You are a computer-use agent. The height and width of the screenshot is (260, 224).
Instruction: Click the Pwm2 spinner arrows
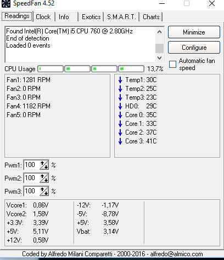(44, 178)
